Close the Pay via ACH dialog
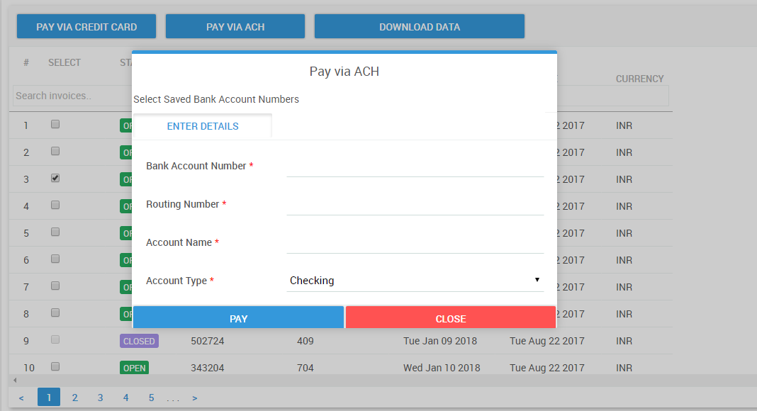 coord(450,319)
